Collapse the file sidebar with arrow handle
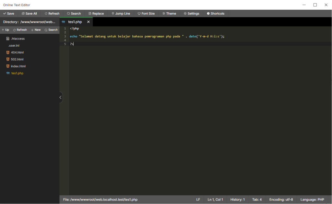Viewport: 332px width, 204px height. (61, 97)
